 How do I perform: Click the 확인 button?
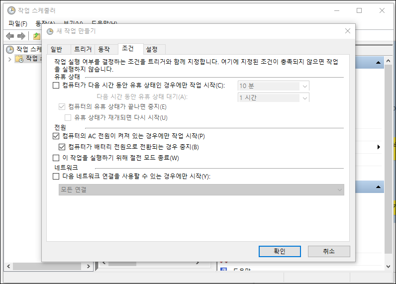click(280, 251)
